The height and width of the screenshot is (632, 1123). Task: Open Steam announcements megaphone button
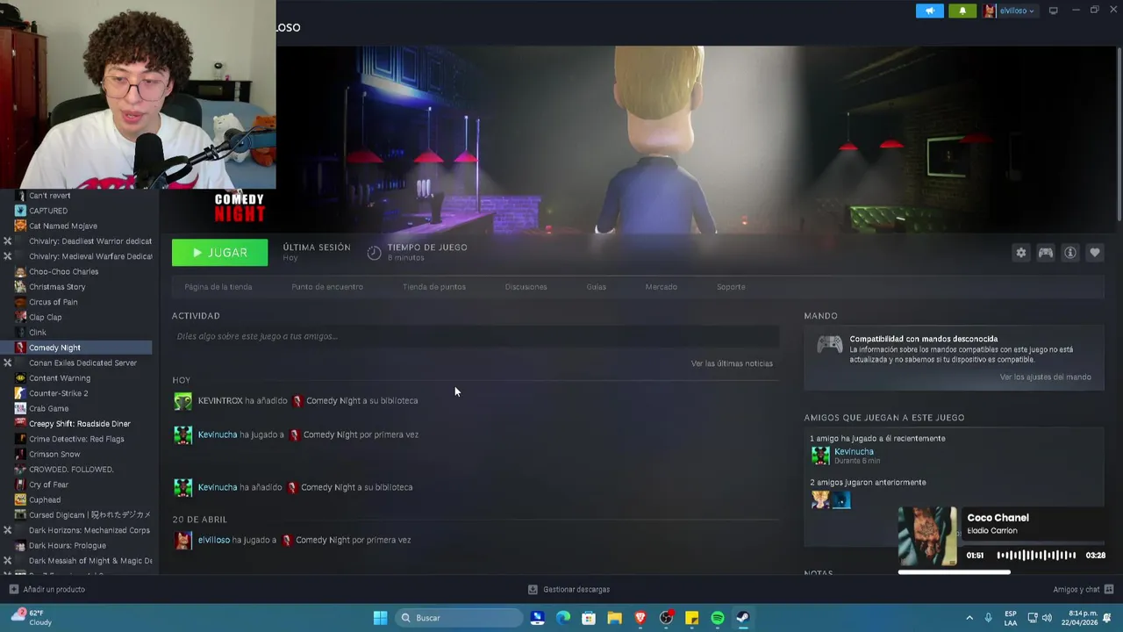tap(929, 11)
